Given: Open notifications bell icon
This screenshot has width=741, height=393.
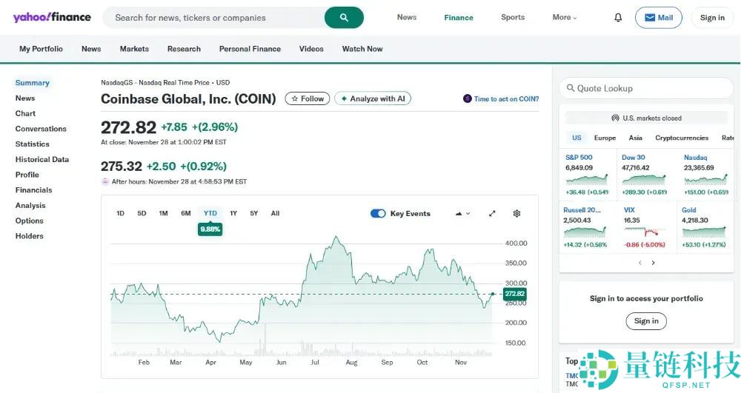Looking at the screenshot, I should pos(618,18).
